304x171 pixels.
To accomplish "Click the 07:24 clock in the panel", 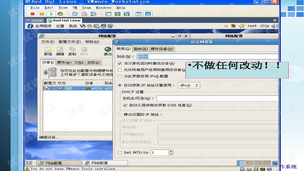I will 264,26.
